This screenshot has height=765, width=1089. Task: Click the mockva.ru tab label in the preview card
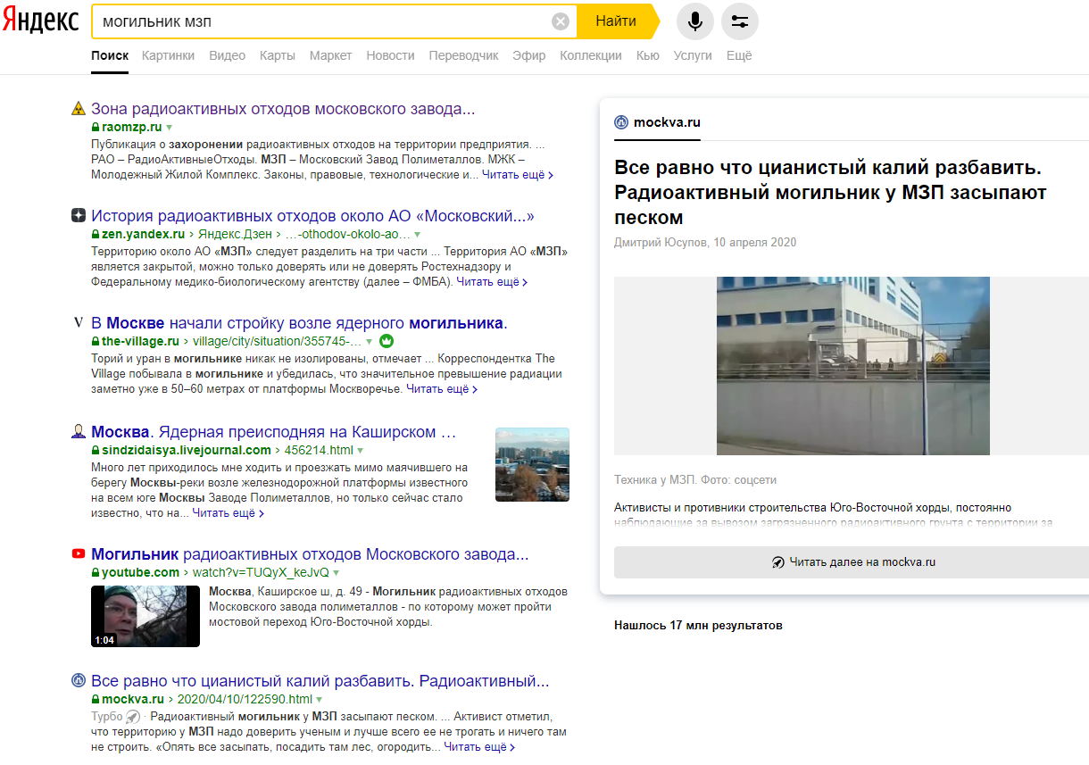667,122
